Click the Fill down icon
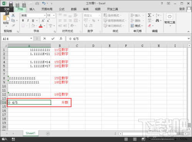This screenshot has height=142, width=192. click(149, 21)
